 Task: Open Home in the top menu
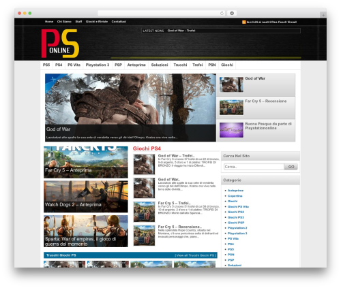coord(49,22)
